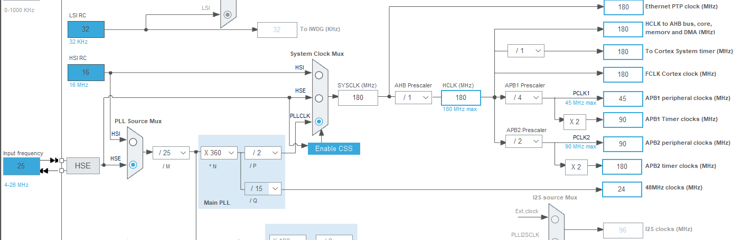Click APB2 timer clocks value 180
742x240 pixels.
point(623,166)
